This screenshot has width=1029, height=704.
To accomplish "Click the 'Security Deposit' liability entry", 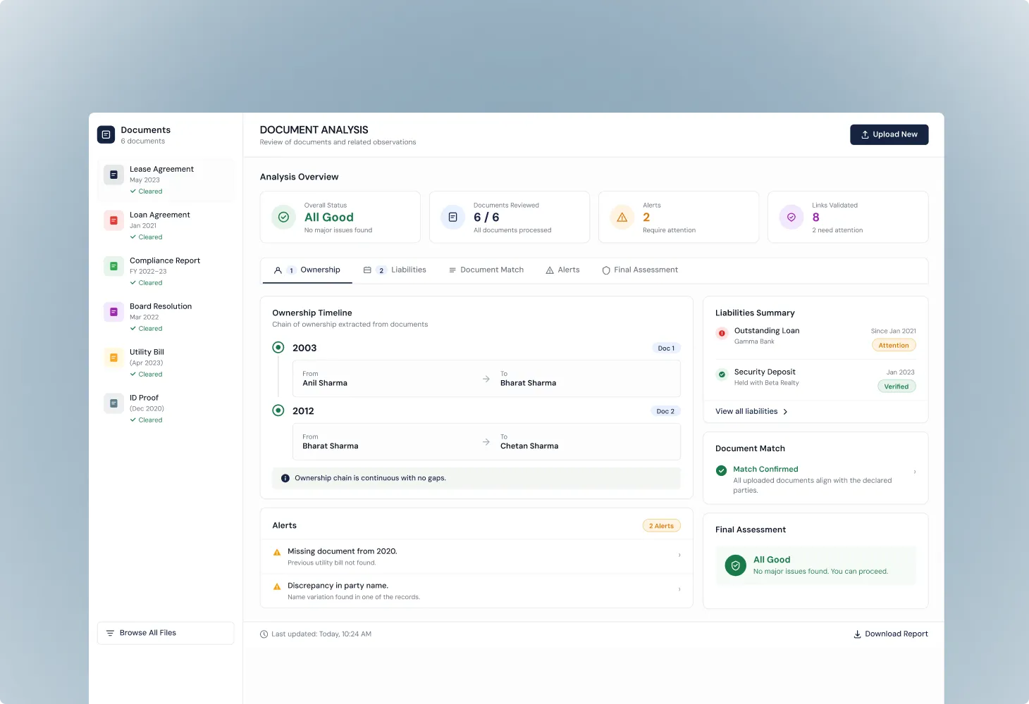I will click(815, 379).
